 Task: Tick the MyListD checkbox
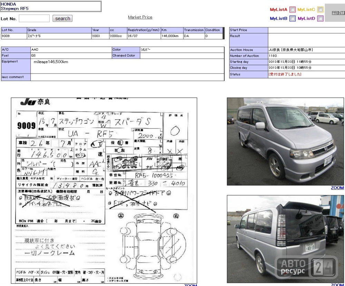(x=321, y=19)
